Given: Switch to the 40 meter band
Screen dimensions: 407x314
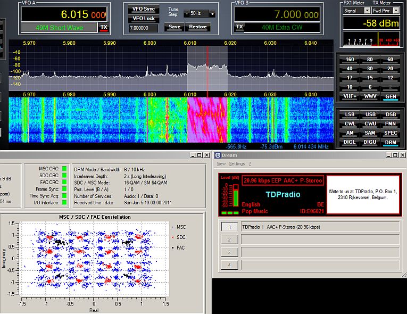Looking at the screenshot, I should 350,68.
